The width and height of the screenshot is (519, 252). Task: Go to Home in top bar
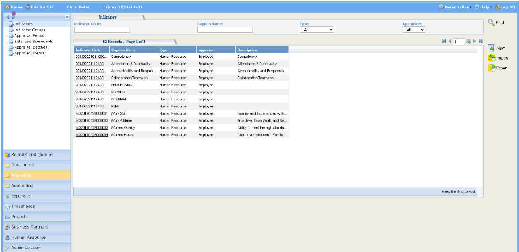point(14,7)
